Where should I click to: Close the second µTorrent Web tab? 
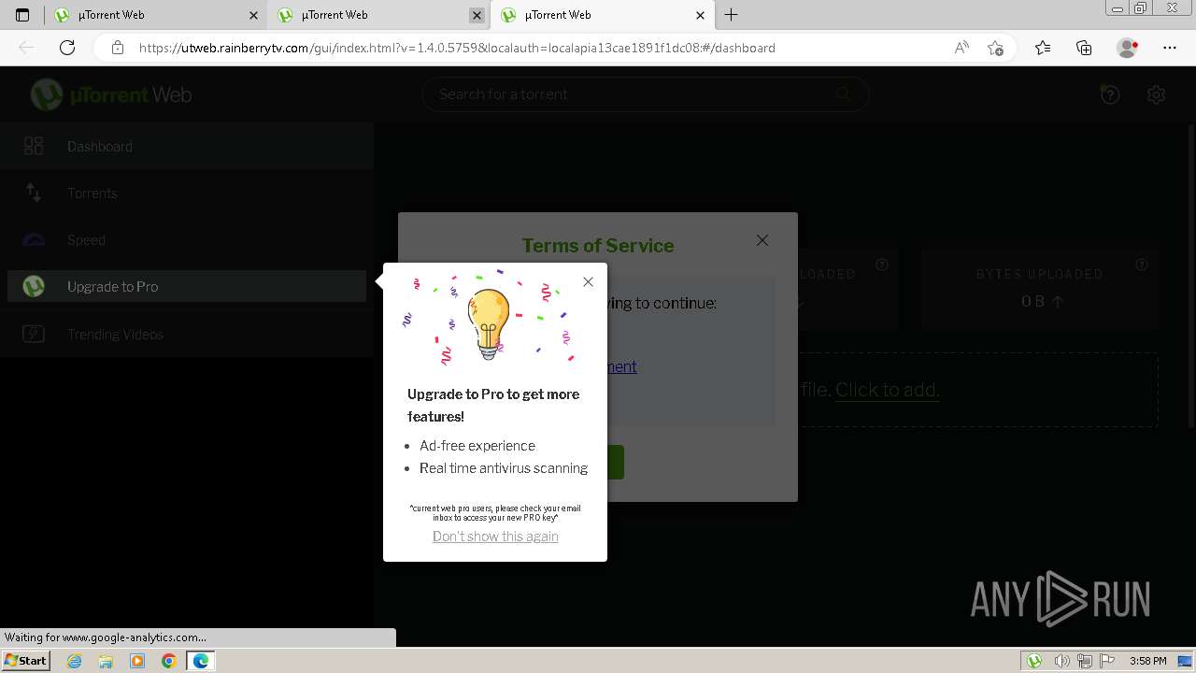coord(477,15)
